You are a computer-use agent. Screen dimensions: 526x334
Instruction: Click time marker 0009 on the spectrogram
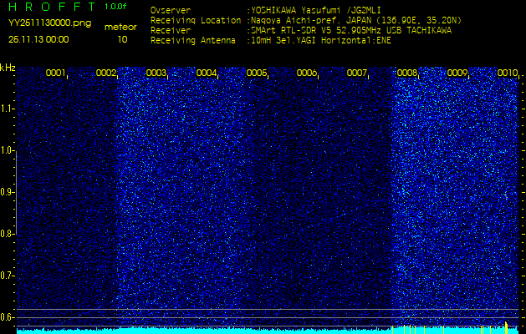click(457, 73)
